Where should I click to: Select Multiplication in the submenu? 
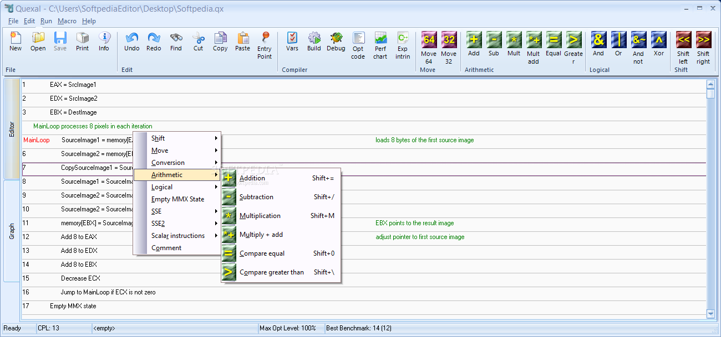[281, 216]
